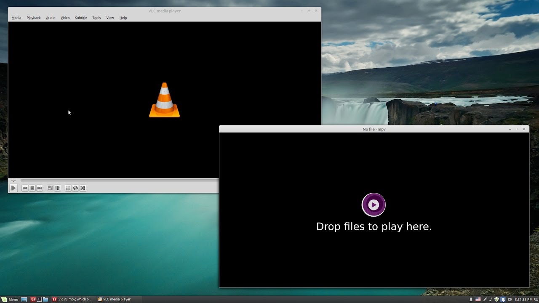
Task: Open the Video menu in VLC
Action: [x=65, y=18]
